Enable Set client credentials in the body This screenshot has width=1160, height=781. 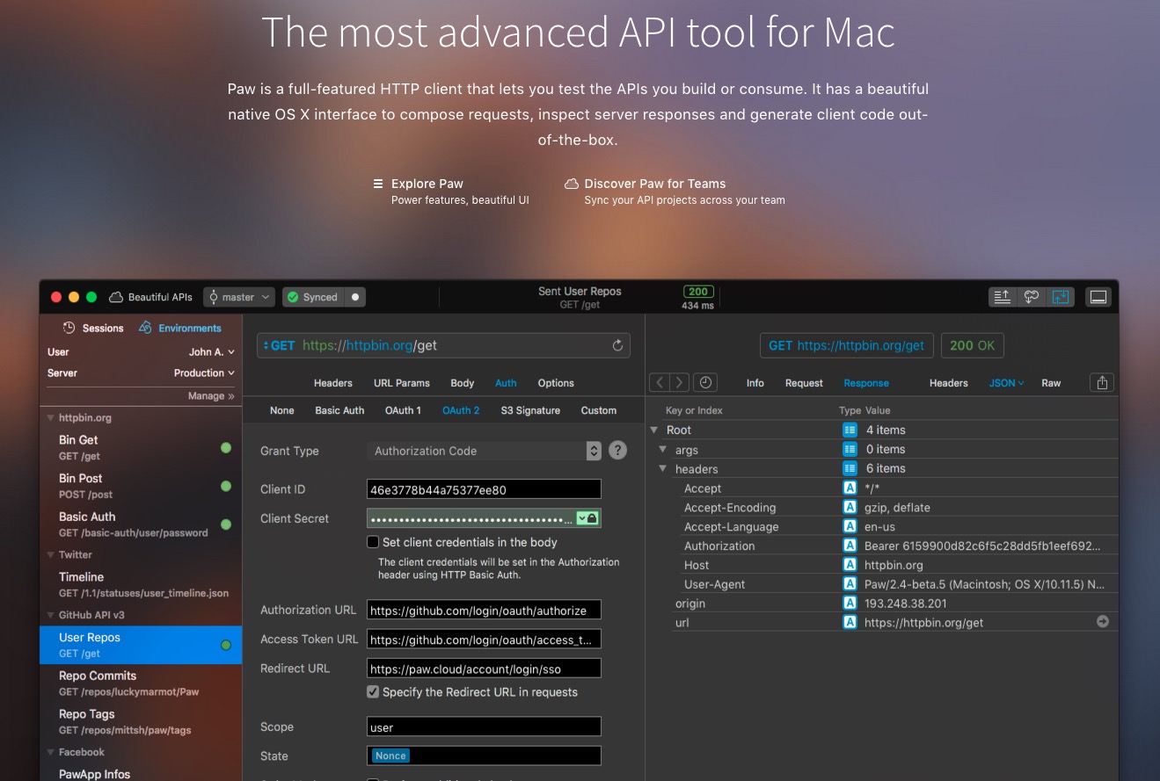click(373, 542)
